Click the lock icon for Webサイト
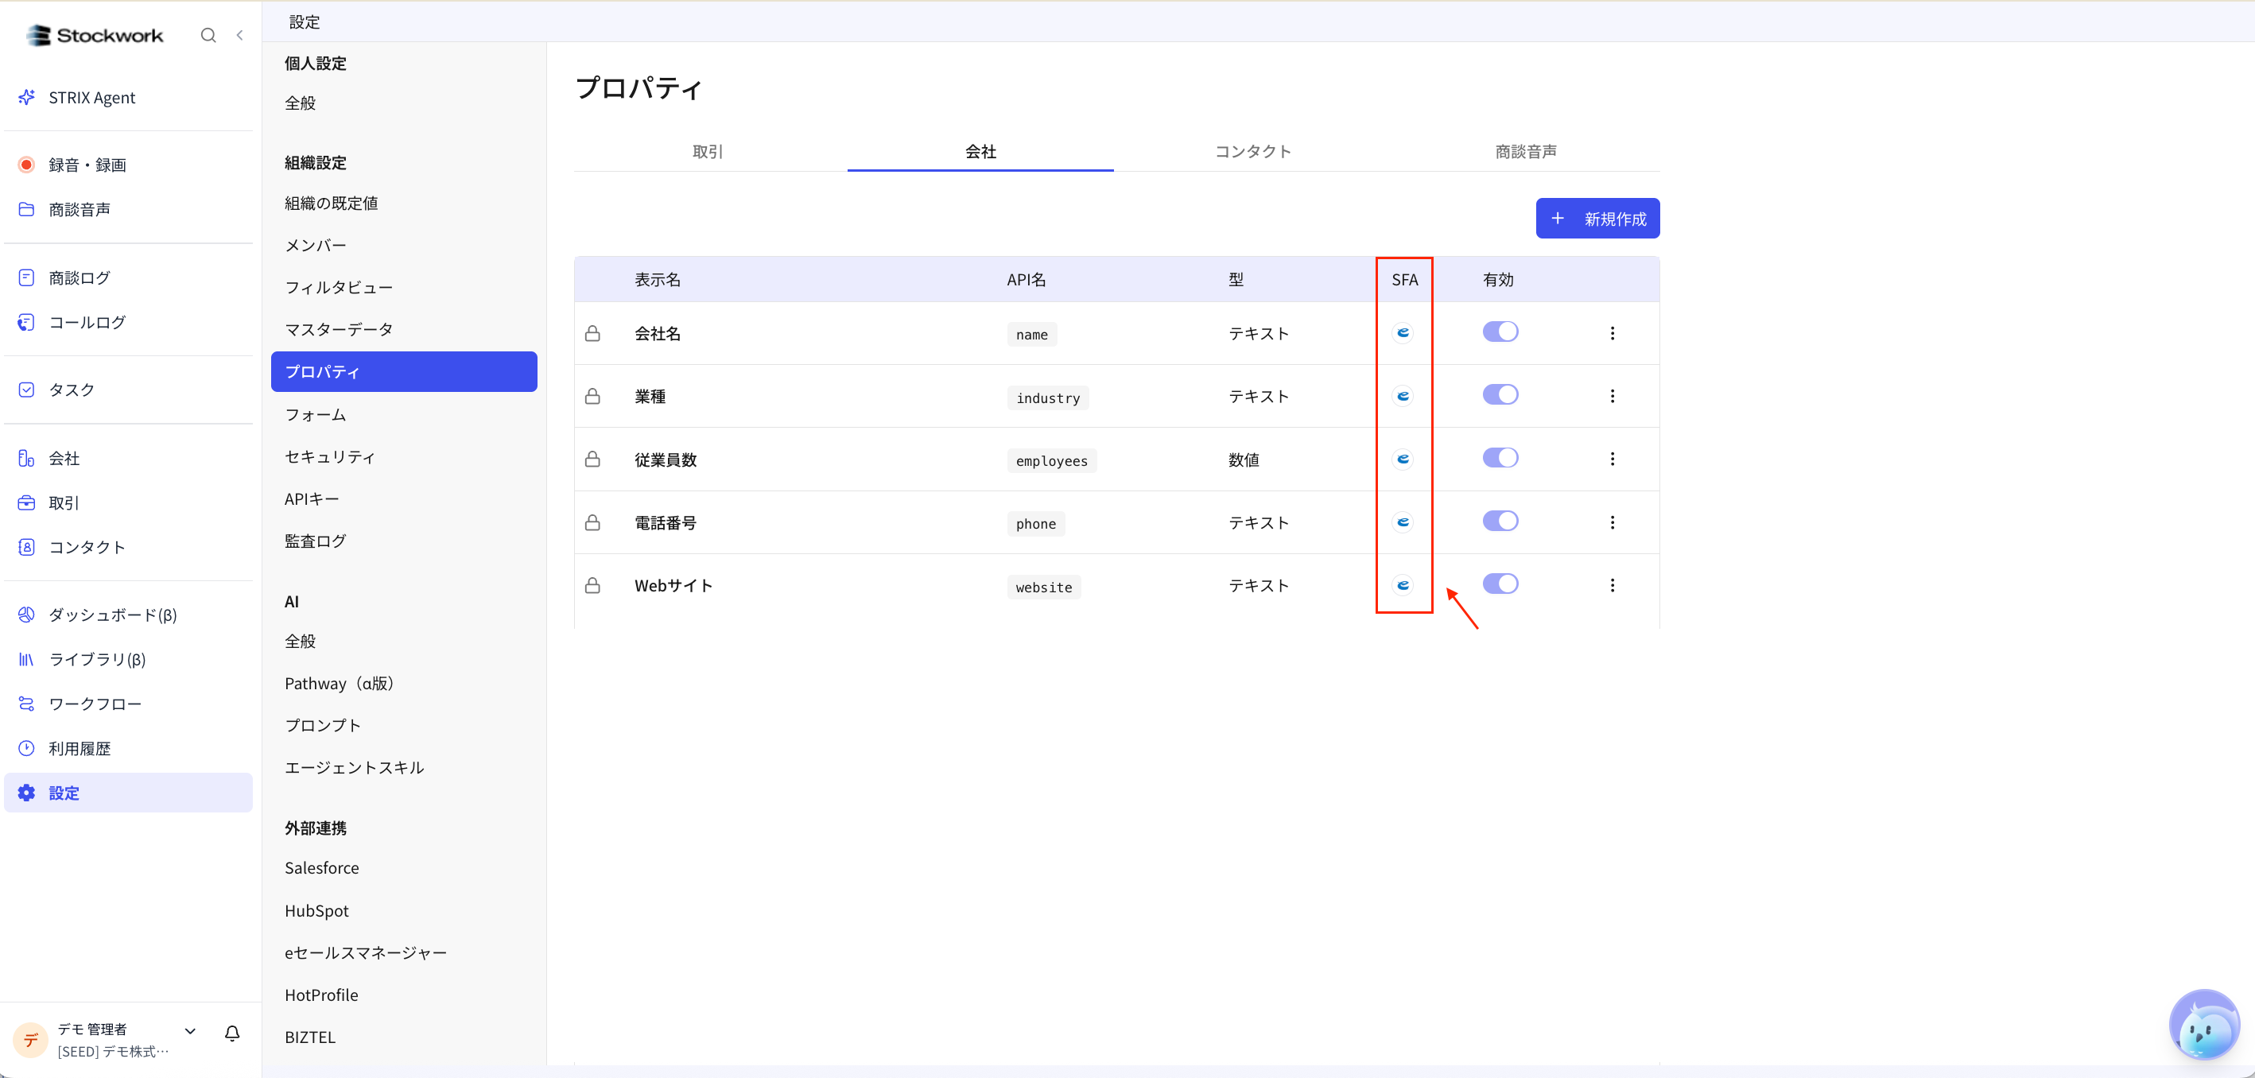 click(592, 585)
